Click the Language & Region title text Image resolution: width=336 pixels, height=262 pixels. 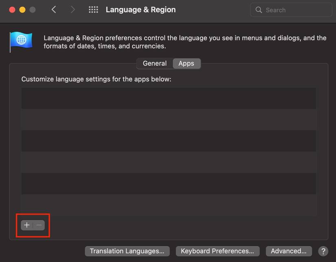tap(141, 9)
